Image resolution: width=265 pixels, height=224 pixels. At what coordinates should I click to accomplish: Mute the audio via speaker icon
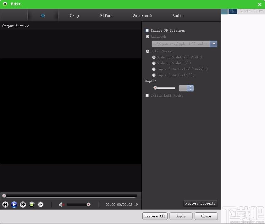(x=61, y=205)
